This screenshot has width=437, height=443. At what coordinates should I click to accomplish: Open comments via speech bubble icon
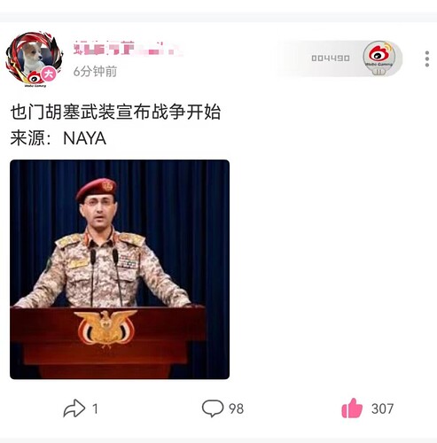click(213, 408)
